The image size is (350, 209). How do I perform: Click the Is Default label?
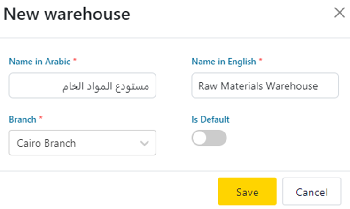pos(210,119)
